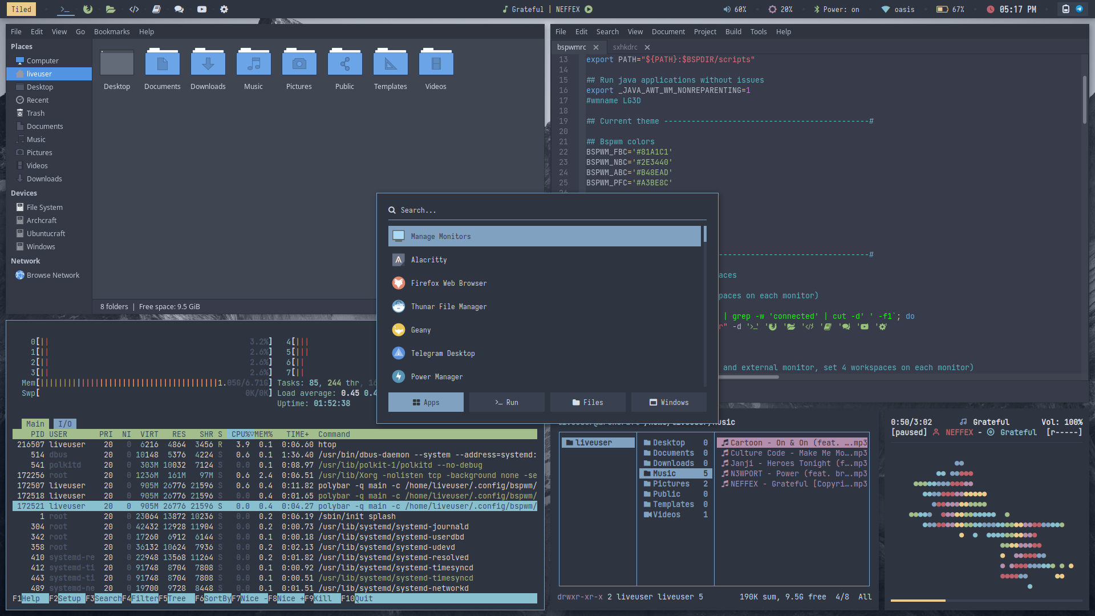
Task: Open the Bookmarks menu in Thunar
Action: (112, 32)
